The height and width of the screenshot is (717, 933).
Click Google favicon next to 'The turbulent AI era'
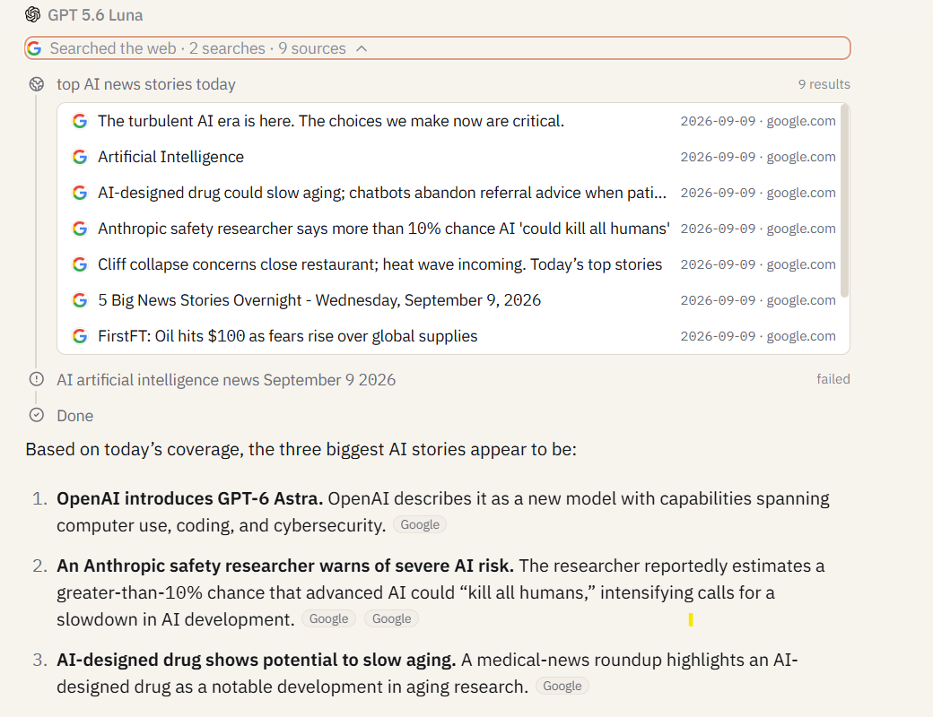click(x=80, y=121)
